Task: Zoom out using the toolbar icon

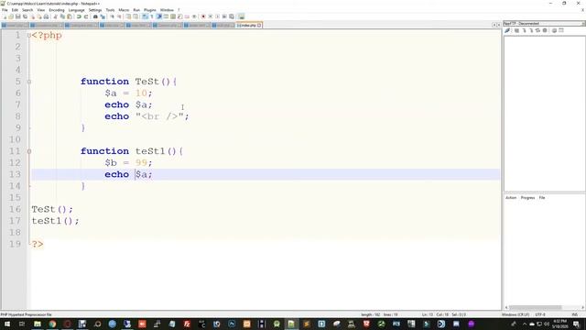Action: 119,16
